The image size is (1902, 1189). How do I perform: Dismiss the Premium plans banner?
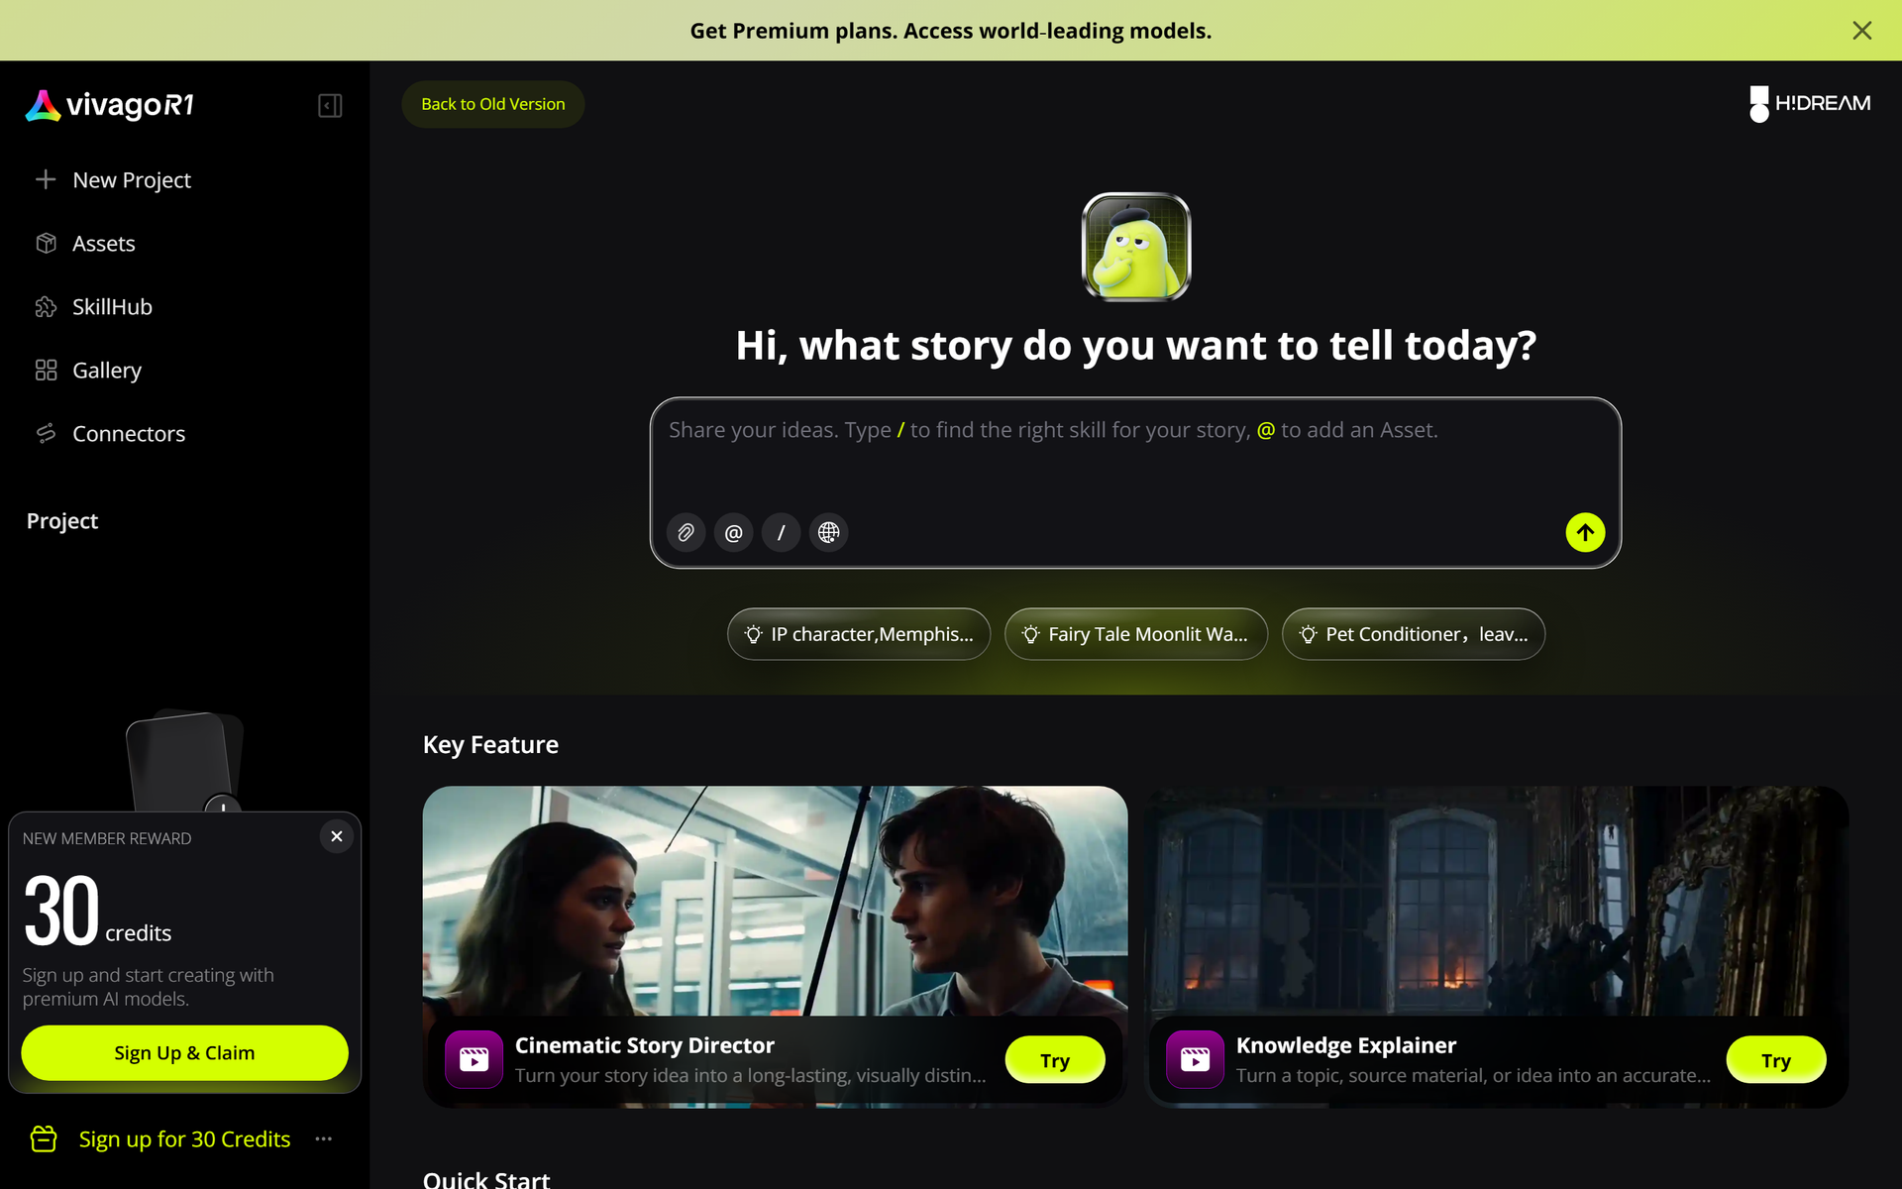point(1862,31)
